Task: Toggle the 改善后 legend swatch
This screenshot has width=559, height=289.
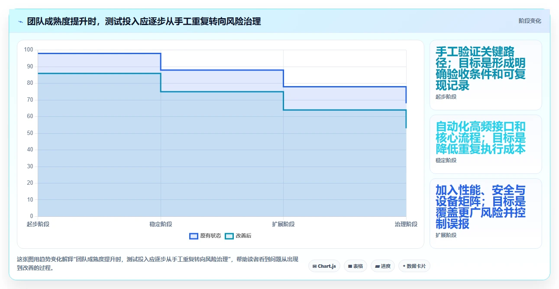Action: point(230,236)
